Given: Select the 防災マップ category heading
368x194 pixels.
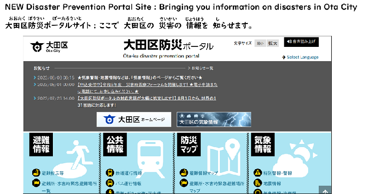Looking at the screenshot, I should coord(189,144).
